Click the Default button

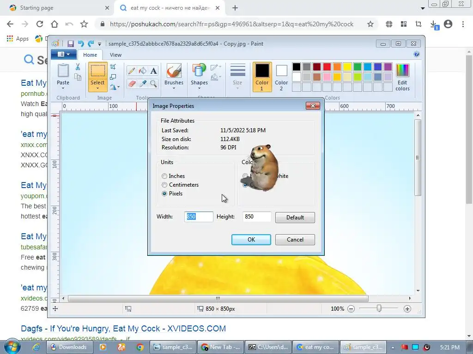click(295, 218)
